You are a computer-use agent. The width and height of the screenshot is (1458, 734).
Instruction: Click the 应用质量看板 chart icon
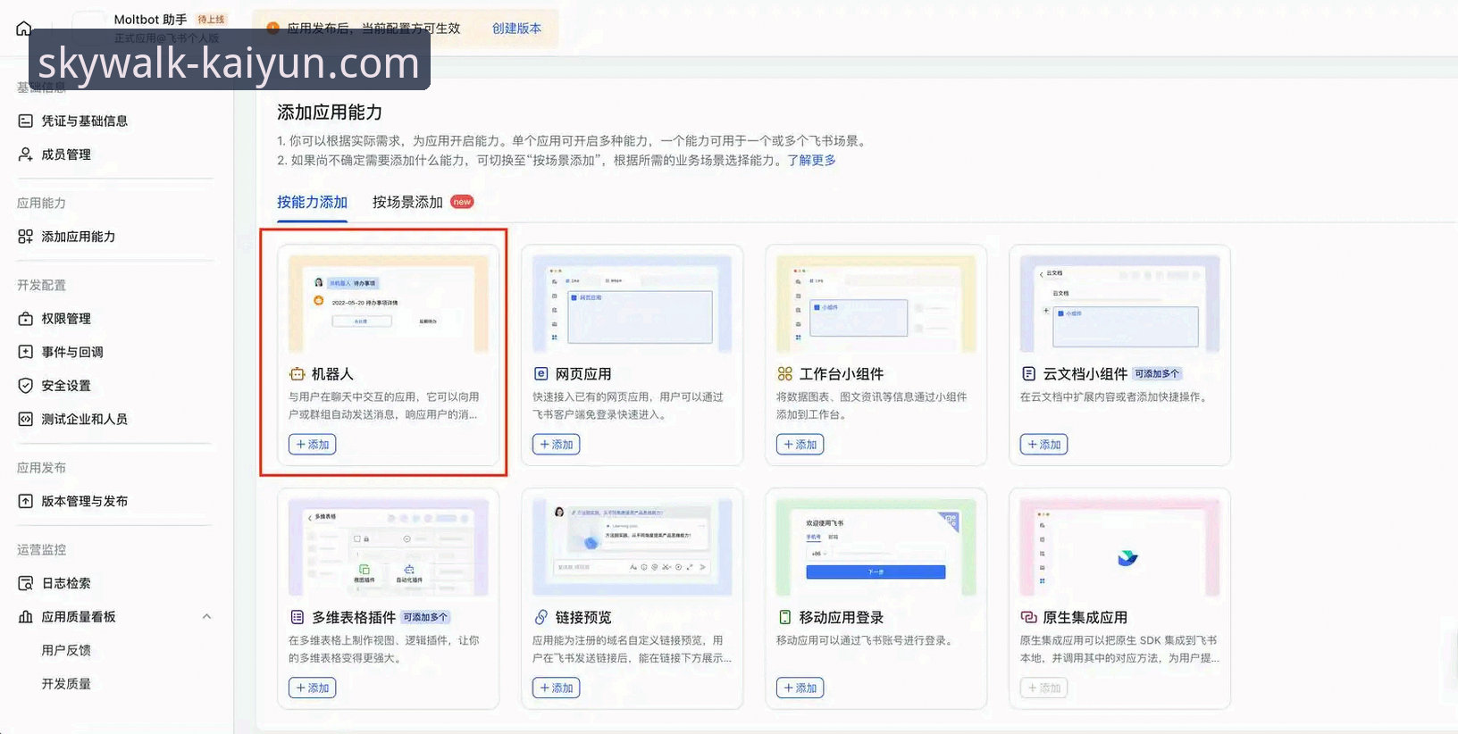tap(26, 617)
